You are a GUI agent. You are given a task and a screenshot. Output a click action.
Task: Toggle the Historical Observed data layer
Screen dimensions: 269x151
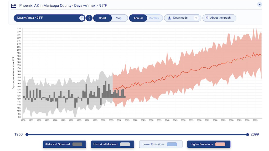64,144
